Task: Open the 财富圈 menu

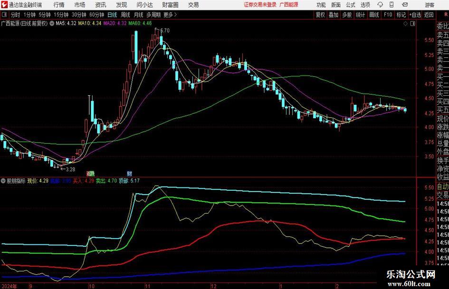Action: click(x=170, y=5)
